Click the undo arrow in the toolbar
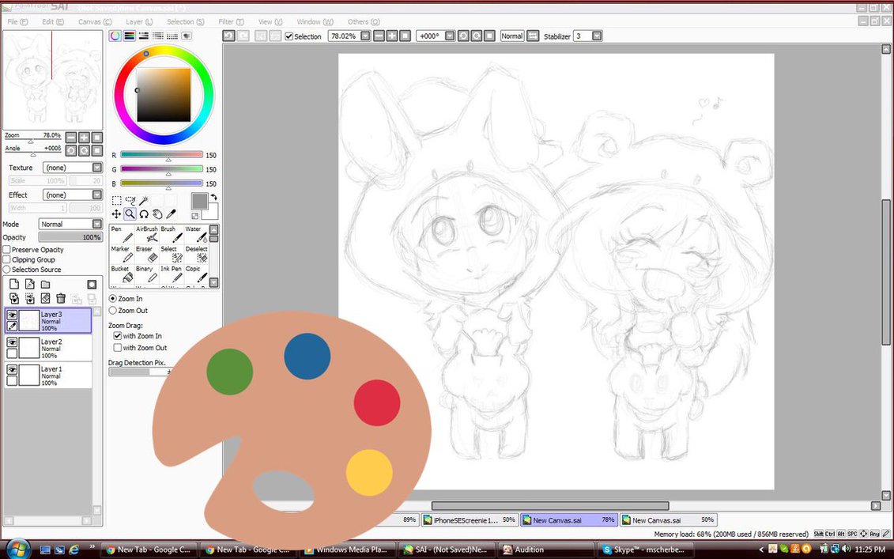This screenshot has width=894, height=559. tap(228, 36)
